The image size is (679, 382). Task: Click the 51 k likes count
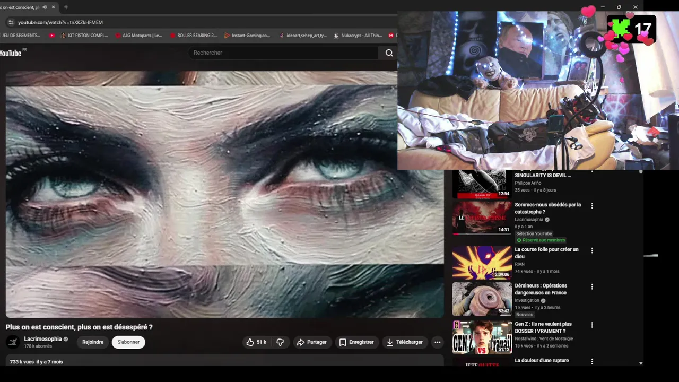(x=261, y=342)
